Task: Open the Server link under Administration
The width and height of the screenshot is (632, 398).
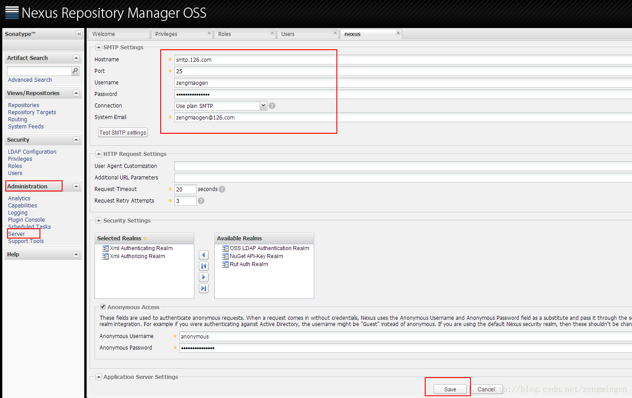Action: [x=16, y=234]
